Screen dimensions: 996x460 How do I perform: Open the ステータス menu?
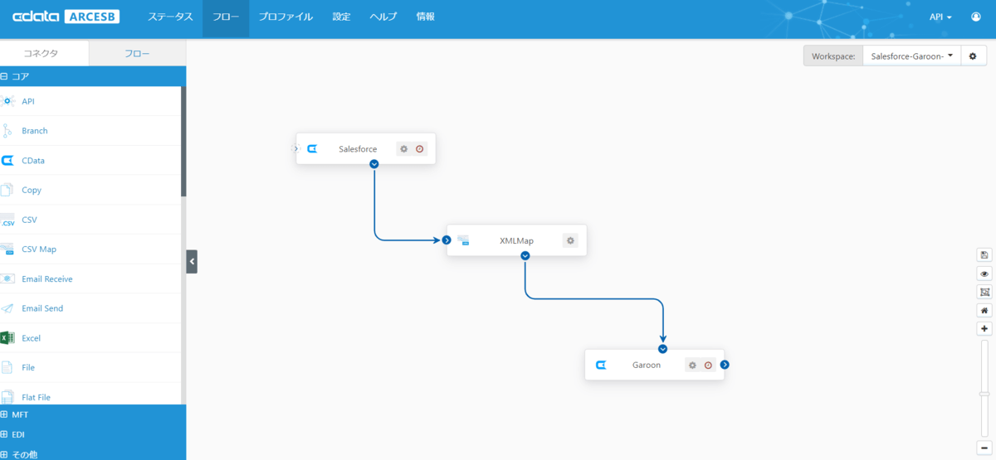point(170,17)
